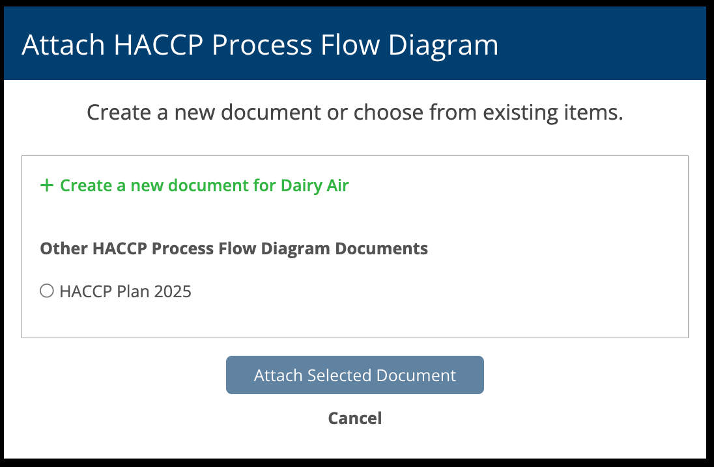This screenshot has width=714, height=467.
Task: Click the dark blue dialog header bar
Action: coord(355,43)
